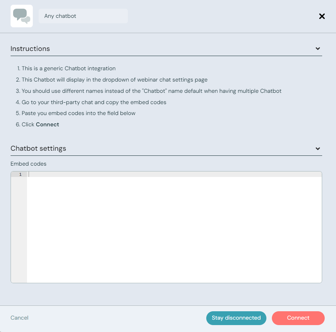Click the third-party chat copy instruction

pos(94,102)
